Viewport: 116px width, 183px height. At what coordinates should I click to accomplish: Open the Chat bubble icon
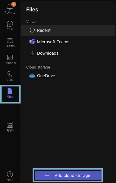10,24
